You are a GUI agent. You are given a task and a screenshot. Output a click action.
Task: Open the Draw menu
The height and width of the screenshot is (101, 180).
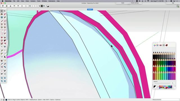[x=27, y=1]
